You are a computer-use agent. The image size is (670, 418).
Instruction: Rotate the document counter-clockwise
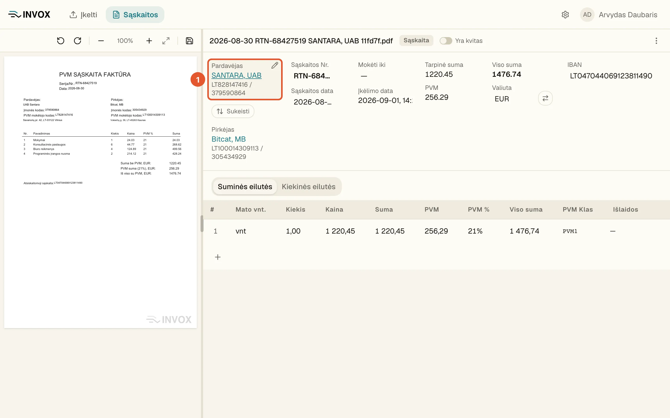[x=60, y=41]
